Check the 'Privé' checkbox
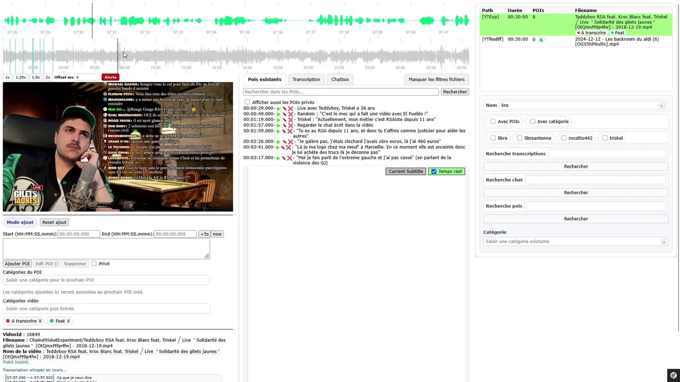The height and width of the screenshot is (382, 680). pyautogui.click(x=93, y=263)
